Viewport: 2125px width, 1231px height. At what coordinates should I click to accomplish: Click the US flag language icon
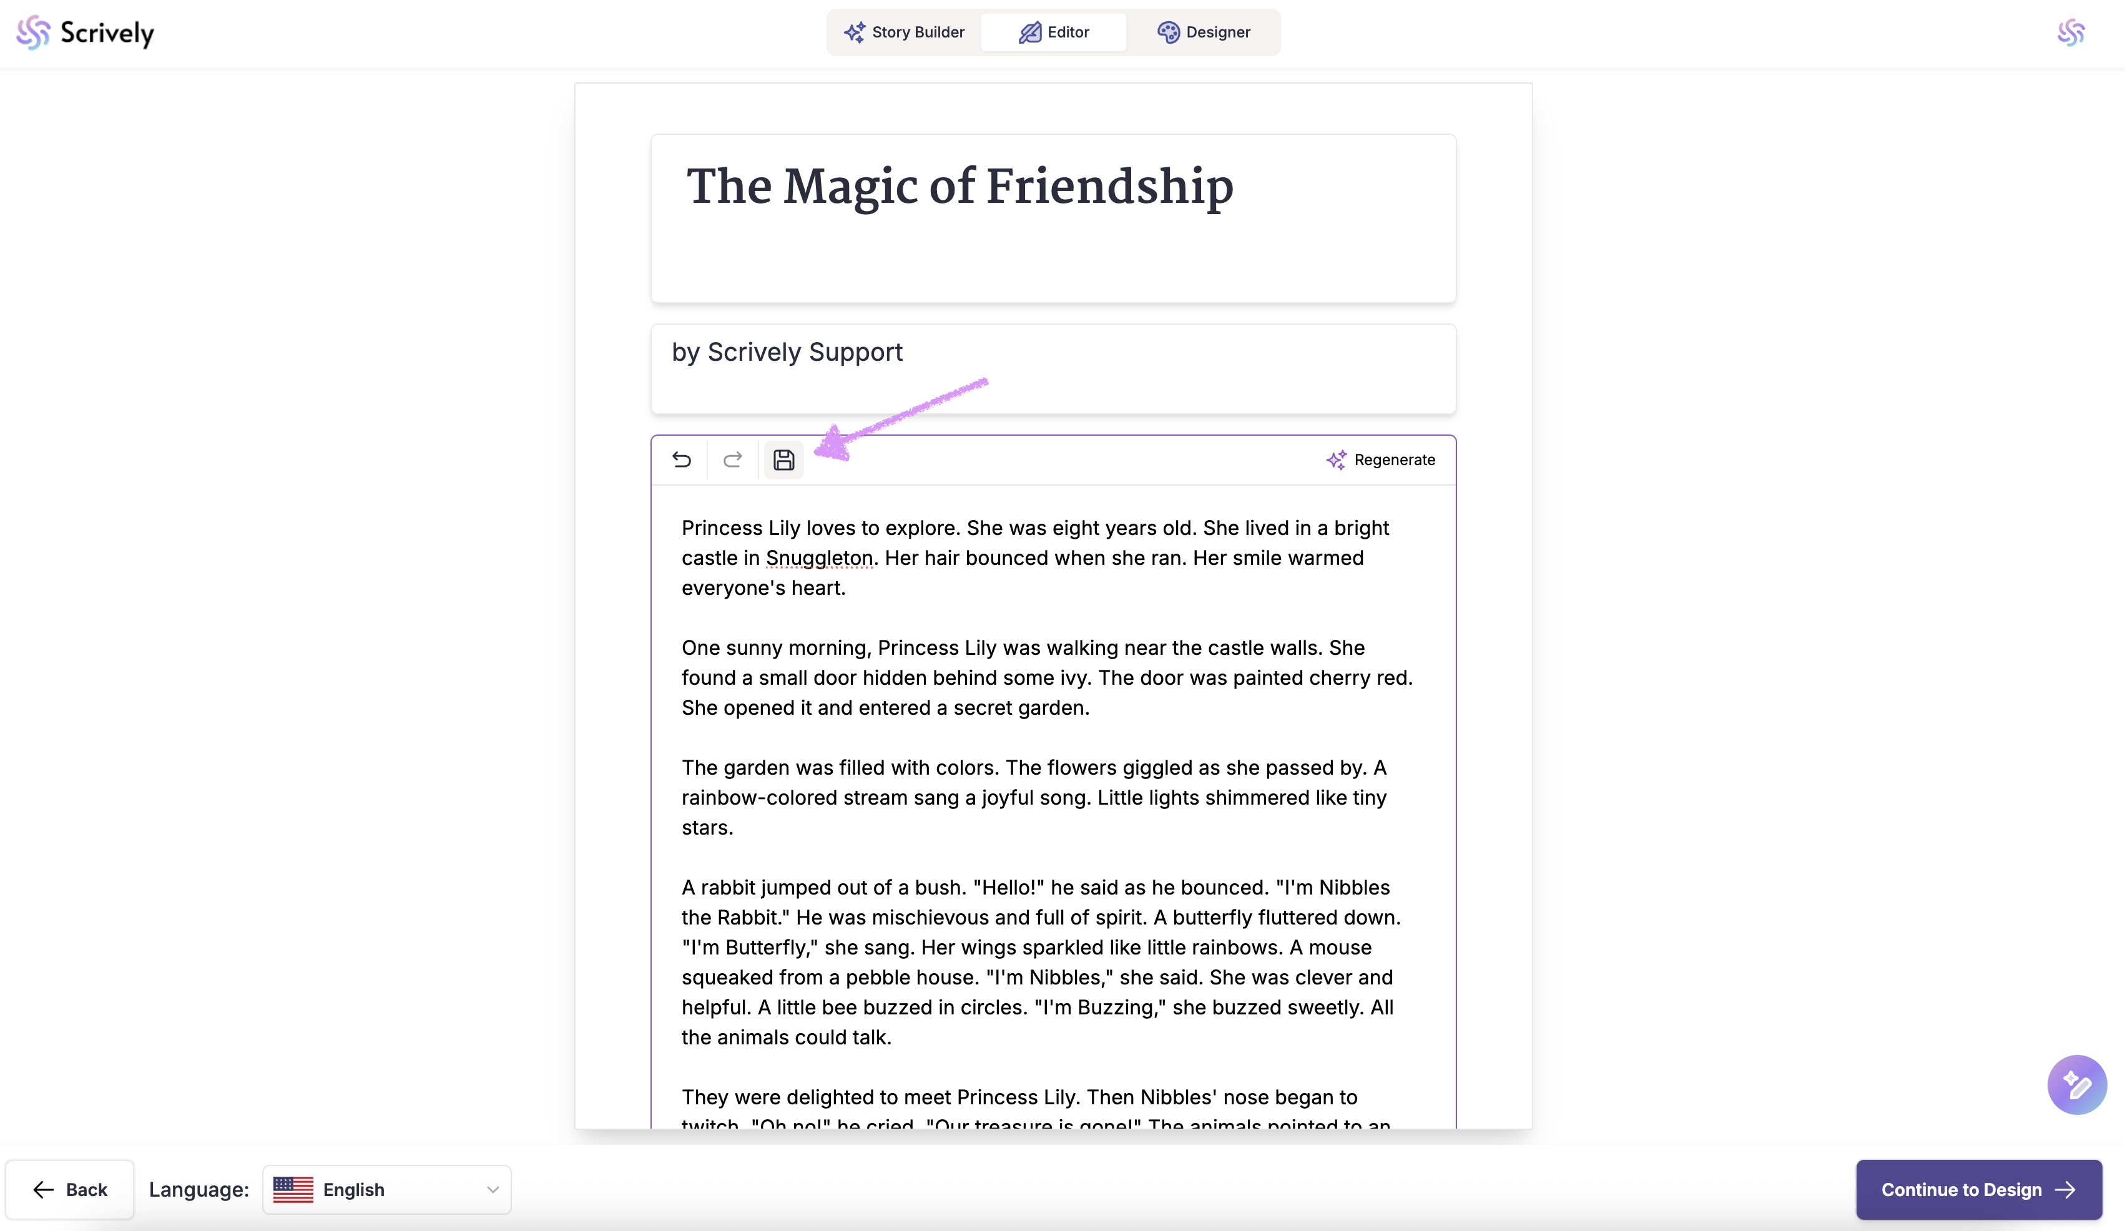coord(293,1189)
